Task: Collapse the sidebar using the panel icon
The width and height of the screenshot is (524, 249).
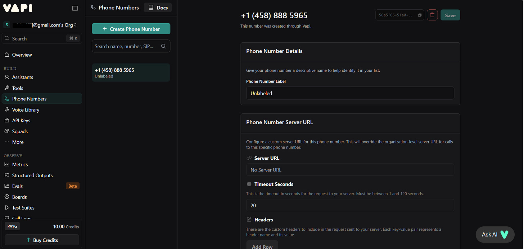Action: (x=75, y=8)
